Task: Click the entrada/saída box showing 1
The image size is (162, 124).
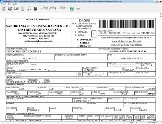Action: click(x=94, y=34)
